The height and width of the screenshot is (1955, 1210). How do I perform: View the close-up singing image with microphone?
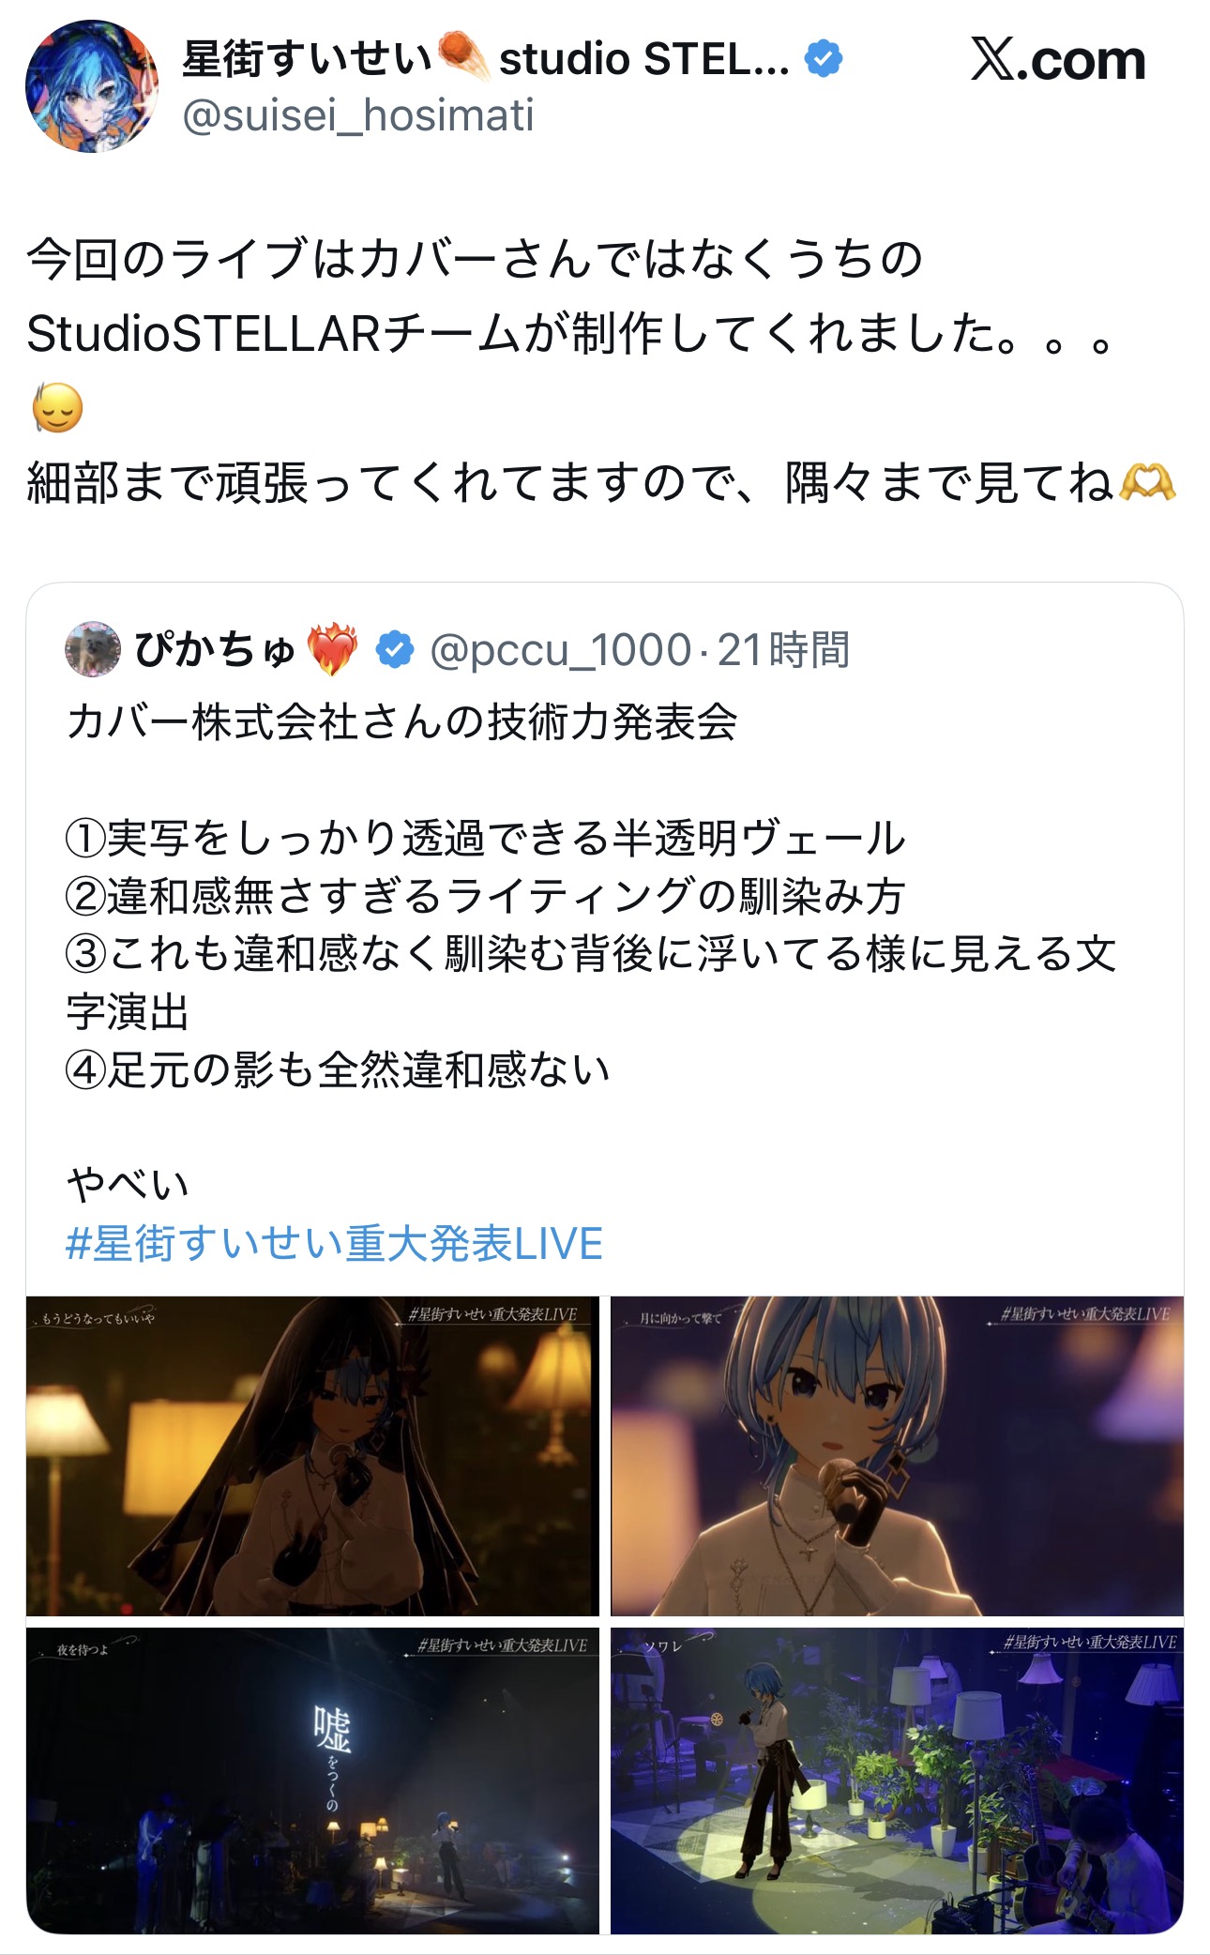point(897,1456)
